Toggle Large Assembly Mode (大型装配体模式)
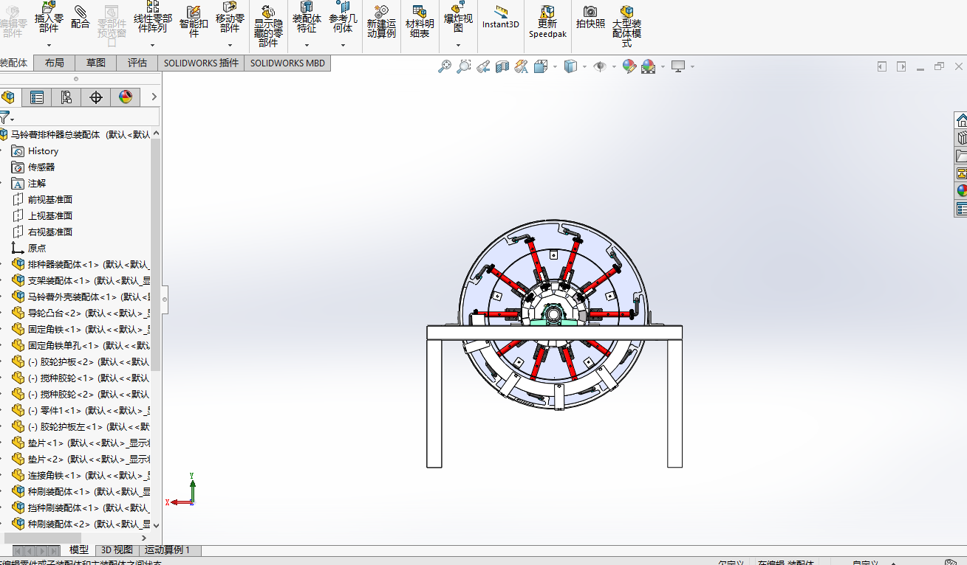This screenshot has height=565, width=967. pyautogui.click(x=626, y=25)
